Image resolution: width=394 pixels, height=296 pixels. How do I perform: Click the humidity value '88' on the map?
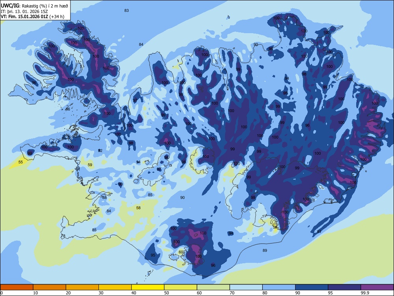coord(104,198)
